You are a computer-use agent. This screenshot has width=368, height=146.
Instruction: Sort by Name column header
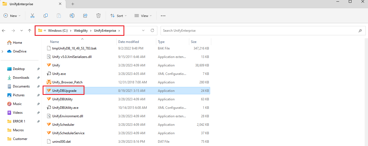coord(54,42)
